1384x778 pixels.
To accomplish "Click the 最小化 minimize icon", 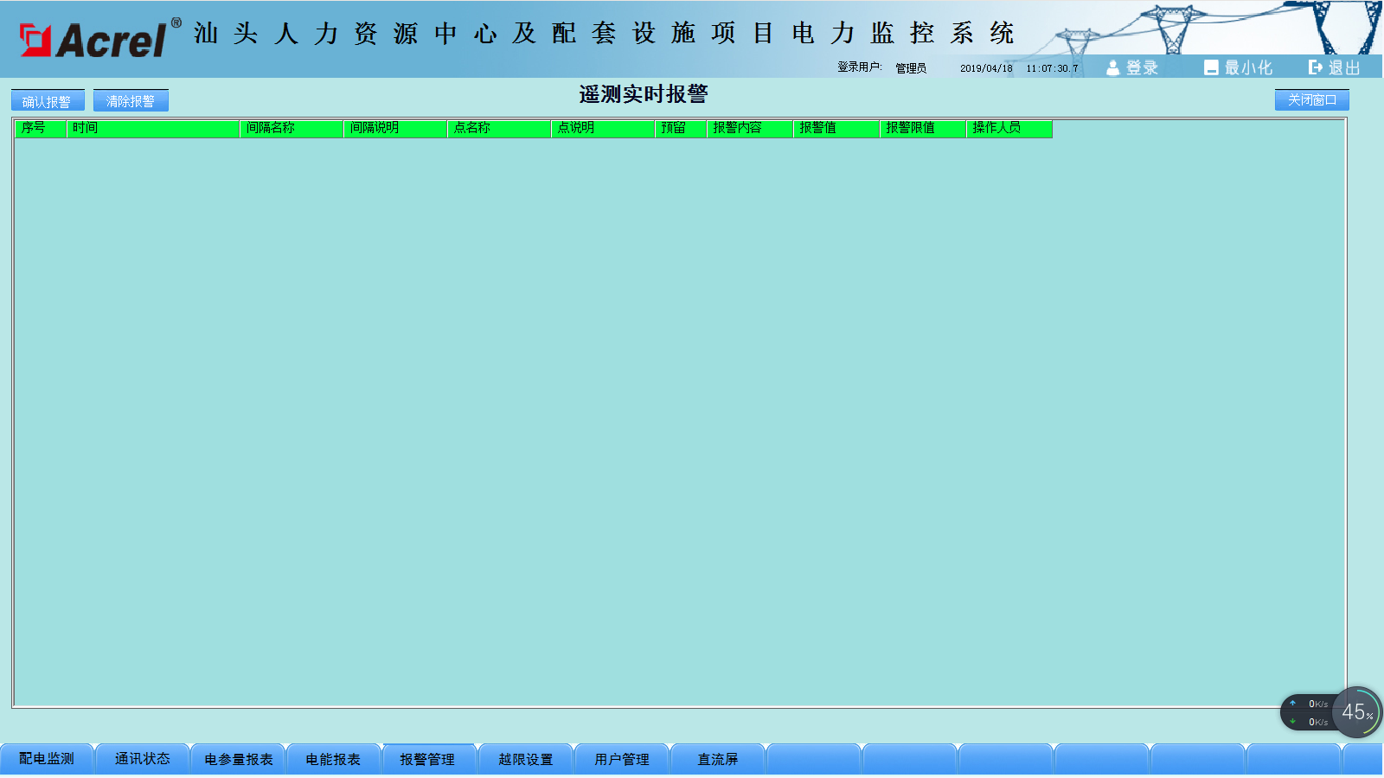I will (1211, 67).
